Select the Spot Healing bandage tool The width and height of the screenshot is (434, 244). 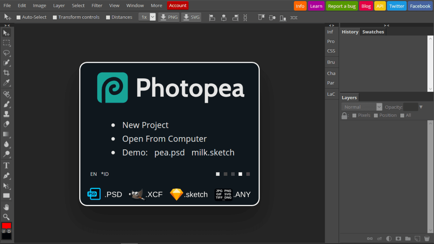coord(6,95)
